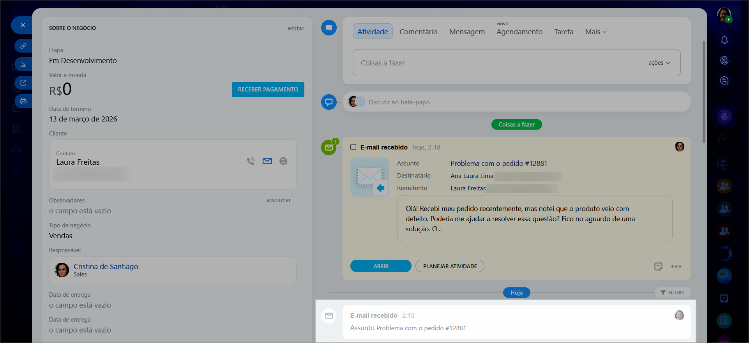The image size is (749, 343).
Task: Click the open in new window icon
Action: 23,83
